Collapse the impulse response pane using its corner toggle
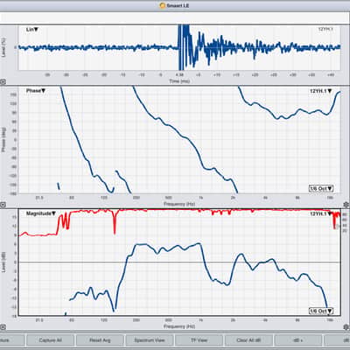This screenshot has width=350, height=350. coord(3,82)
